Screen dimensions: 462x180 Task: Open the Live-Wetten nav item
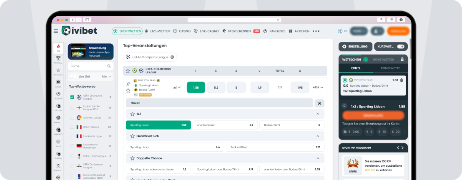[x=157, y=31]
